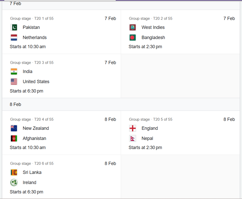Click the West Indies team logo

tap(133, 27)
